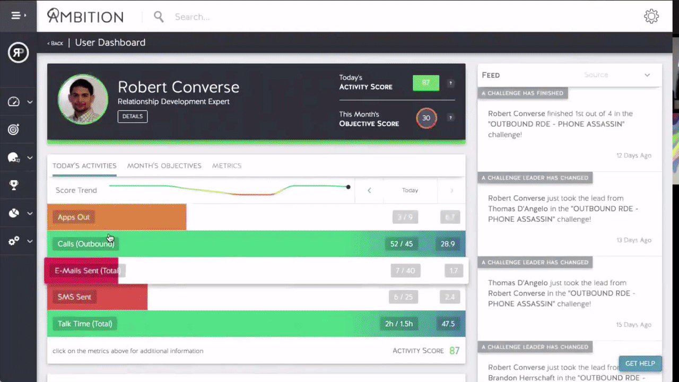Expand the speedometer menu chevron
The height and width of the screenshot is (382, 679).
[x=30, y=102]
